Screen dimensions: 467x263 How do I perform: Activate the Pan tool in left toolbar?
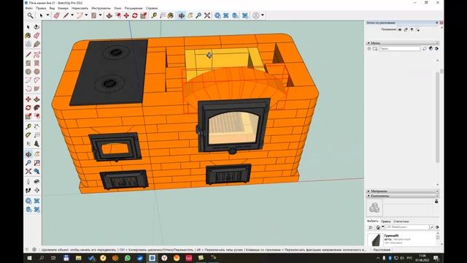[x=36, y=154]
